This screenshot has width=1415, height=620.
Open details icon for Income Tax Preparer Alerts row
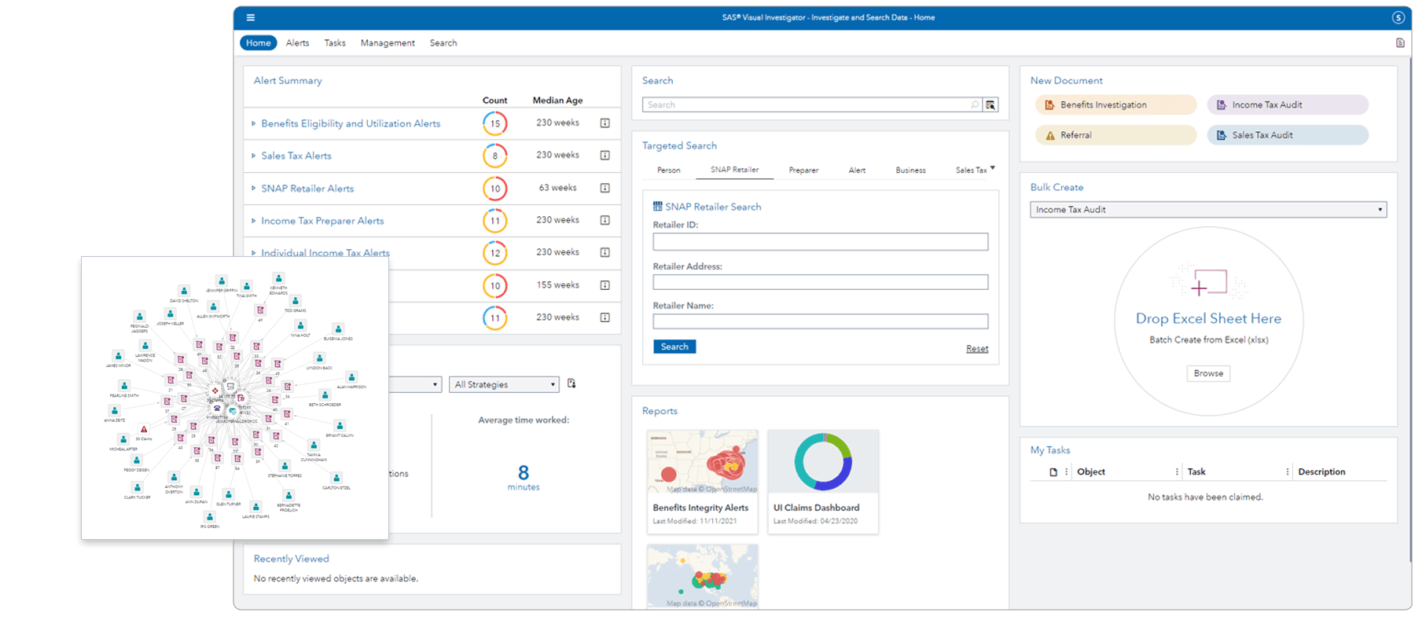pyautogui.click(x=605, y=221)
